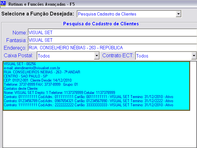The width and height of the screenshot is (197, 148).
Task: Click the Nome input field
Action: (112, 33)
